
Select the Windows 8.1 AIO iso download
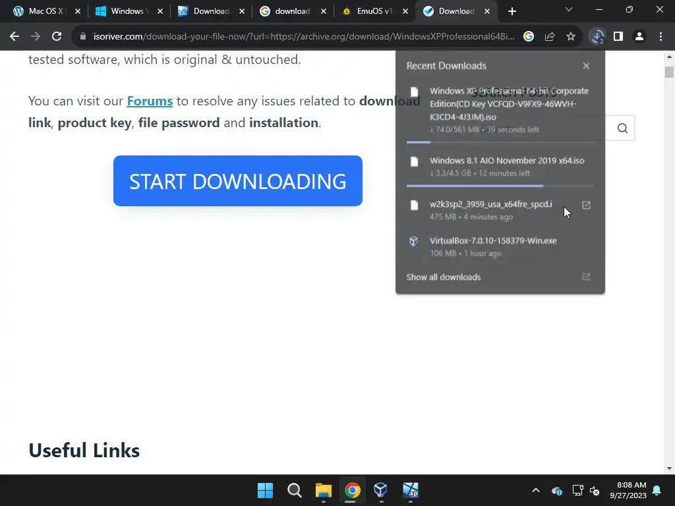click(x=500, y=167)
